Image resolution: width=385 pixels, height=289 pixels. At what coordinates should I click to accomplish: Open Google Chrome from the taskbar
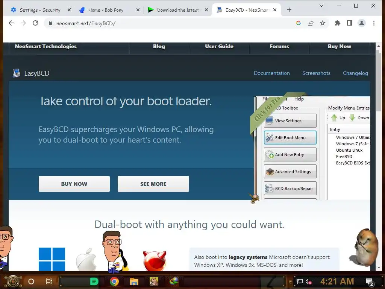(x=114, y=281)
